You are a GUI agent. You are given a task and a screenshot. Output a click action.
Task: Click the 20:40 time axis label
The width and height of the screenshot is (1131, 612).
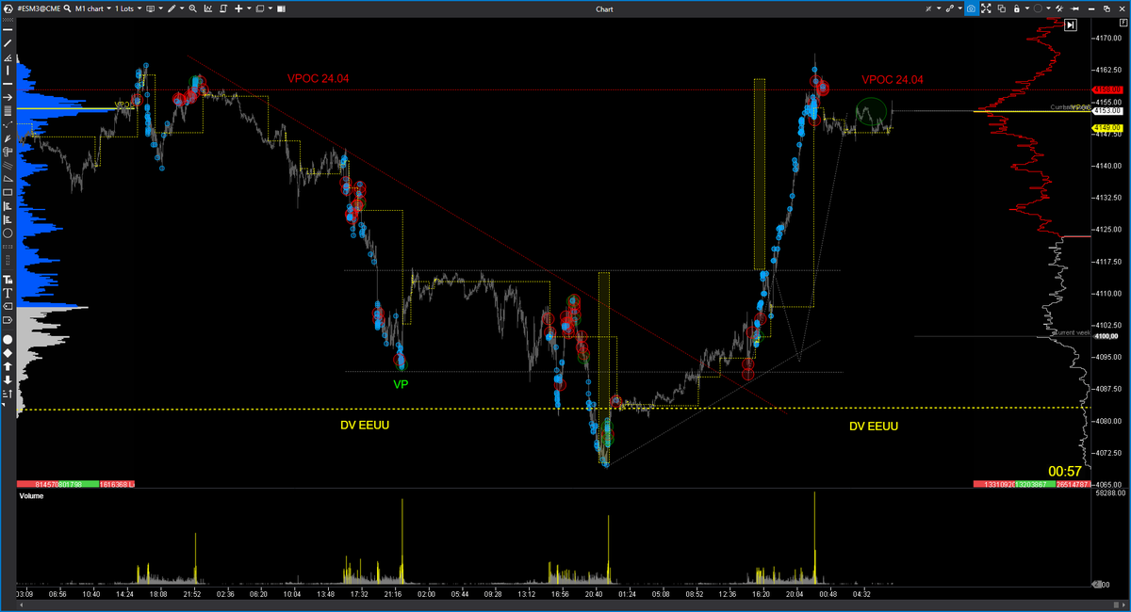point(596,594)
